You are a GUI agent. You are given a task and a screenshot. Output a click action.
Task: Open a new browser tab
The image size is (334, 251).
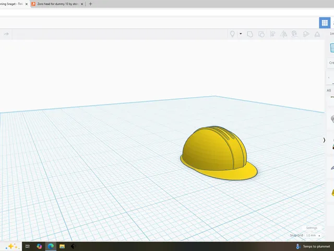pos(90,4)
